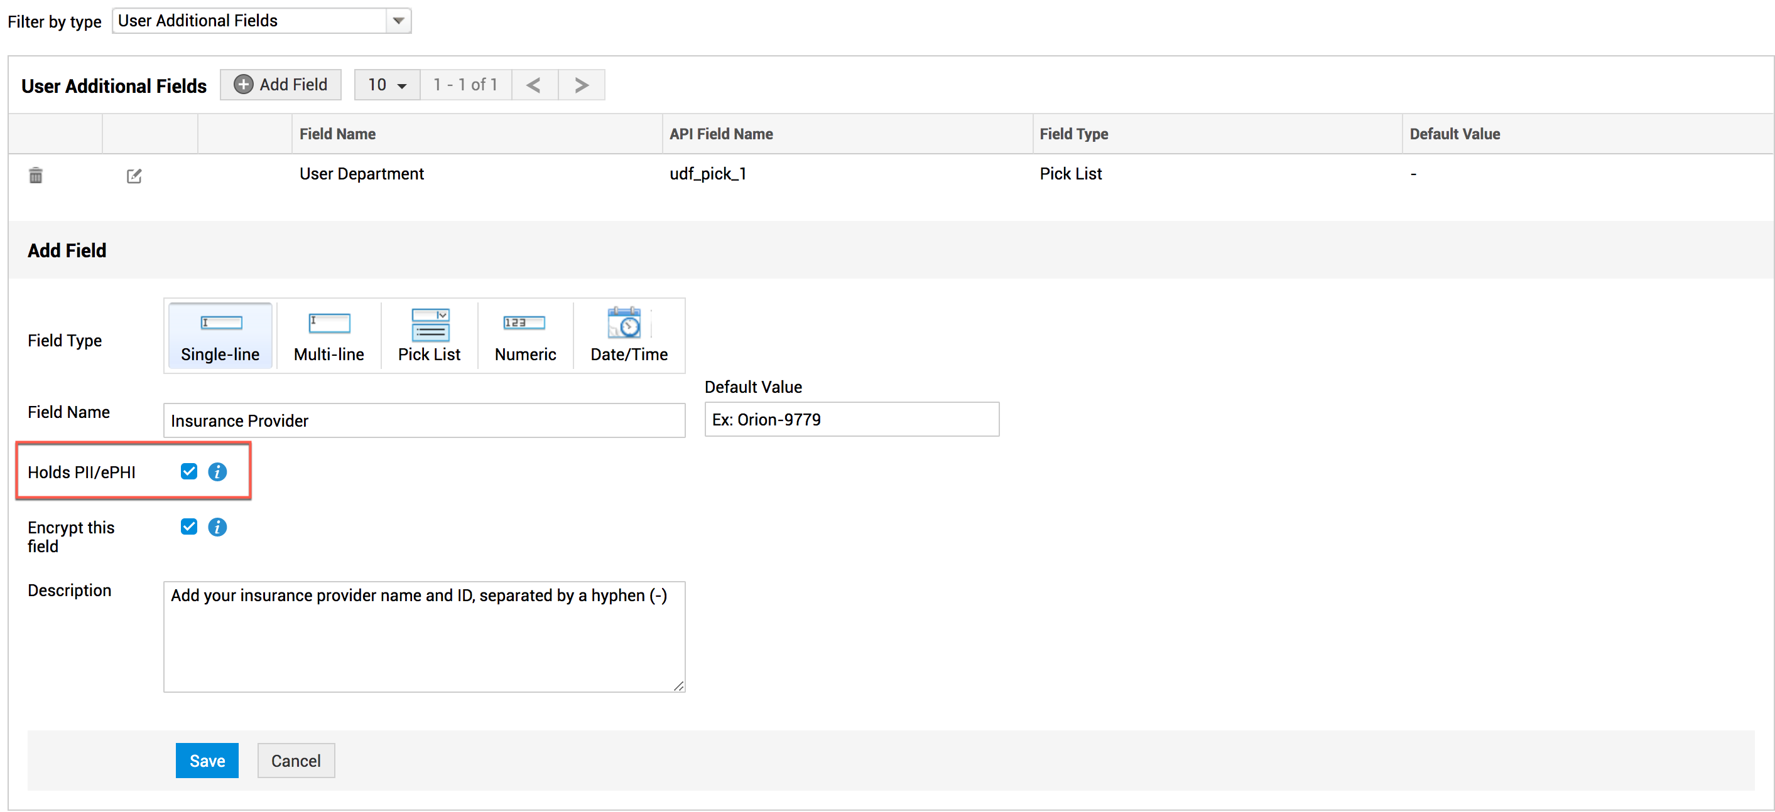Image resolution: width=1775 pixels, height=812 pixels.
Task: Choose the Pick List field type
Action: point(429,336)
